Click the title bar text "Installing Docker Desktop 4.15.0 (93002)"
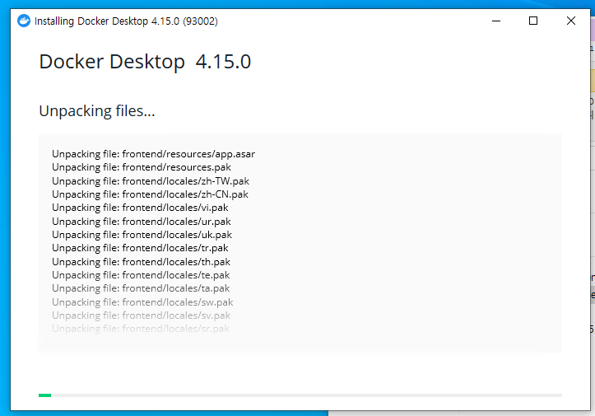 pos(126,21)
